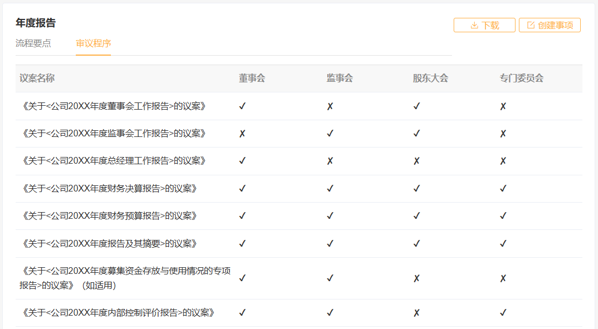The image size is (598, 329).
Task: Click the 下载 download button
Action: (484, 25)
